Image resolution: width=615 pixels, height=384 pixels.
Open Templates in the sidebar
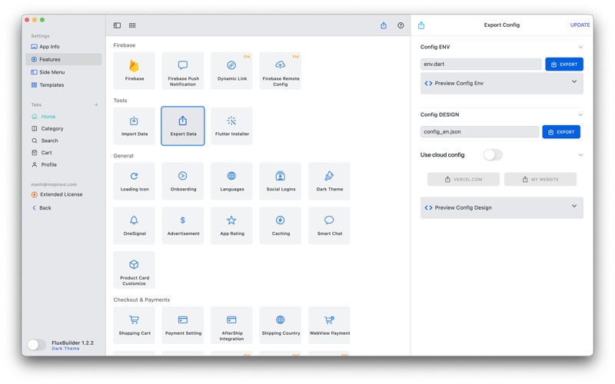click(64, 84)
